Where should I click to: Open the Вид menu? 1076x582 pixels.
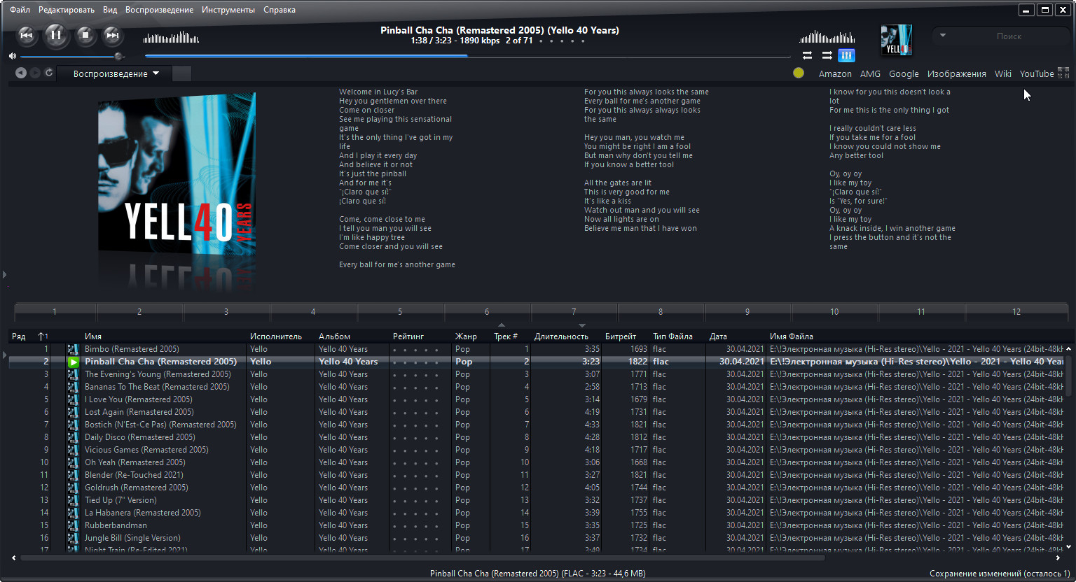(x=110, y=10)
